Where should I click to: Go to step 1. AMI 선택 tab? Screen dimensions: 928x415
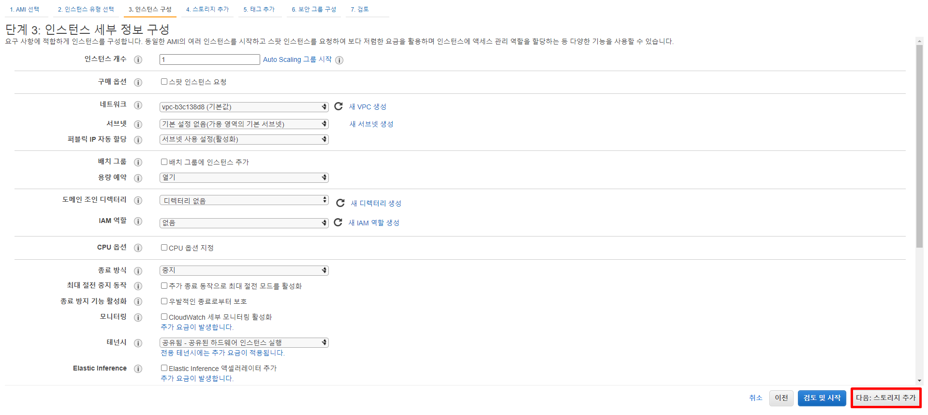25,9
